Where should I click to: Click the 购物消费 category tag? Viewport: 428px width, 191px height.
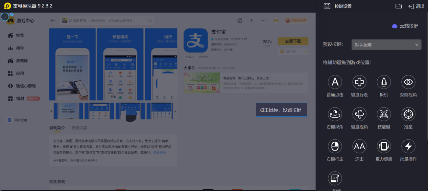tap(204, 56)
